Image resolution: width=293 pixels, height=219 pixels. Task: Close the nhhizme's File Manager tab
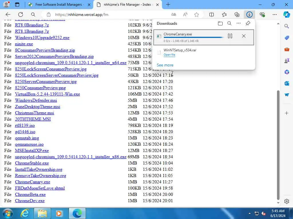click(158, 5)
